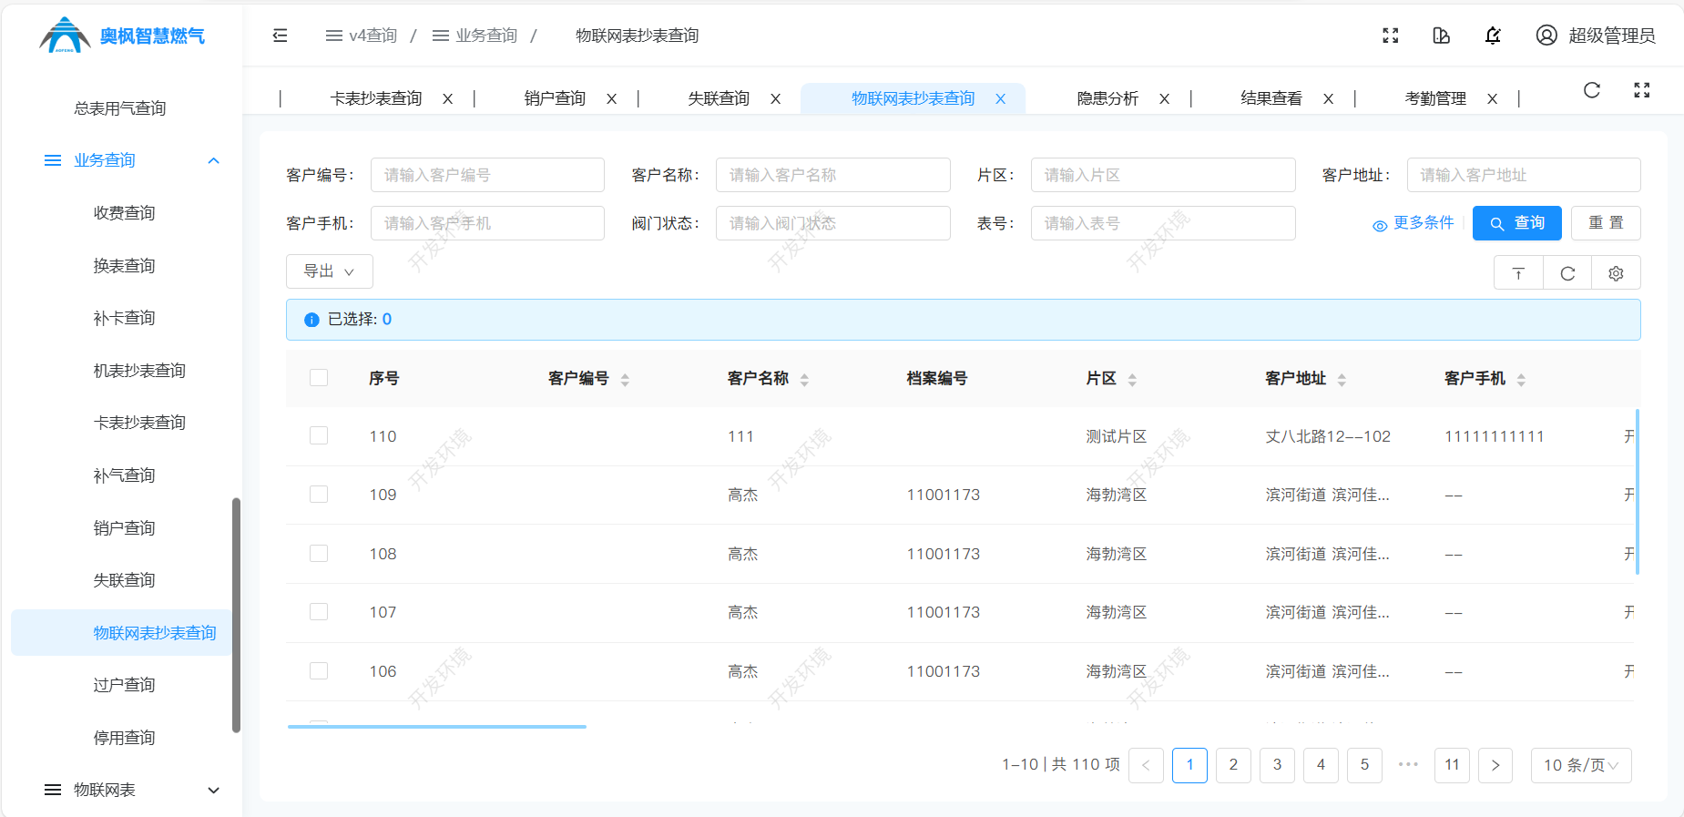Open table column settings gear

pos(1616,273)
